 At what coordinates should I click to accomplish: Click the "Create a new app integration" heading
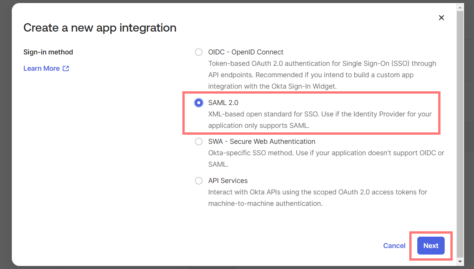click(x=100, y=28)
